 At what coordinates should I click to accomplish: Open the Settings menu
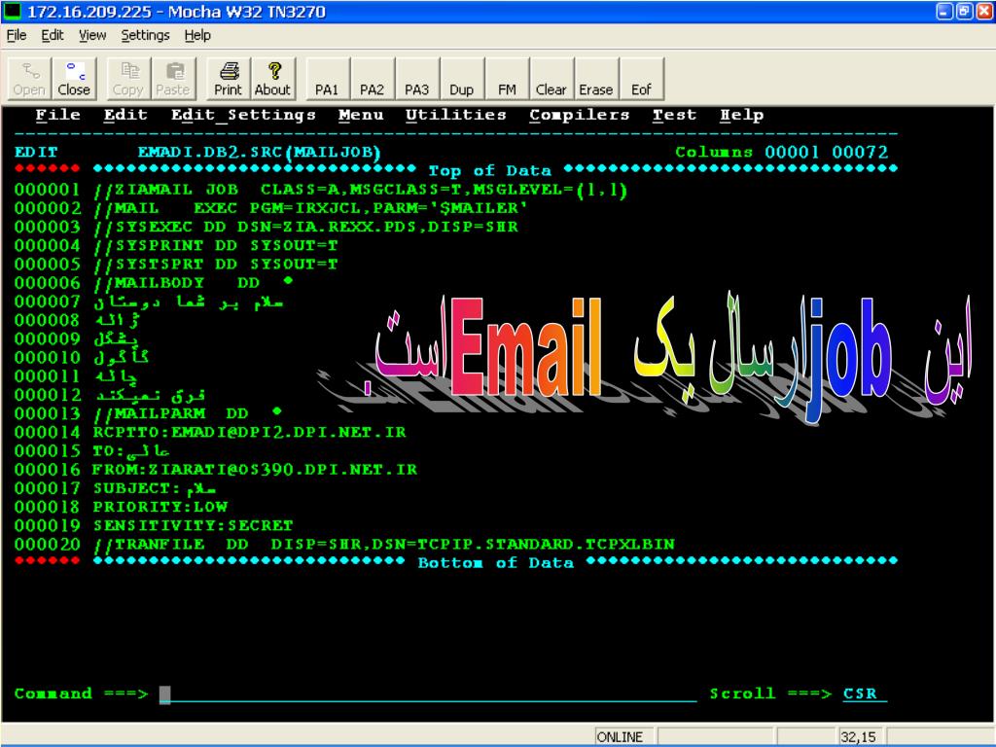pos(145,35)
